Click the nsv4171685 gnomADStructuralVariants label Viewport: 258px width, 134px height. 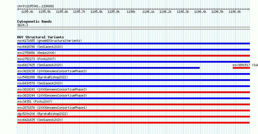50,41
